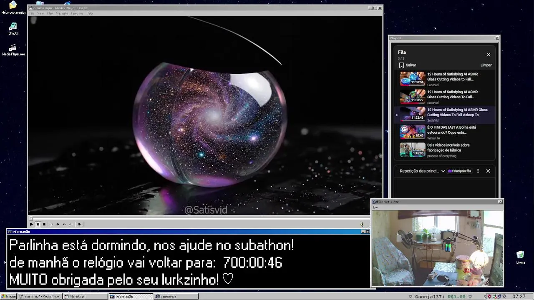Advance one frame with the step button
The height and width of the screenshot is (300, 534).
[x=79, y=224]
